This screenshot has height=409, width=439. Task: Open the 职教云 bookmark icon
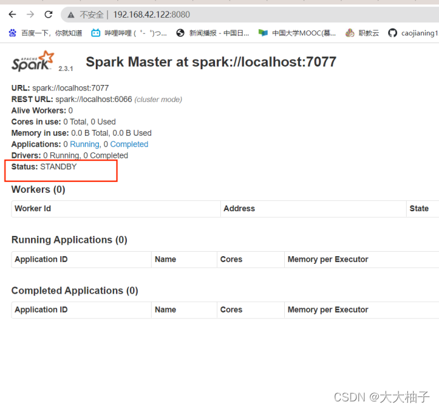pyautogui.click(x=350, y=33)
